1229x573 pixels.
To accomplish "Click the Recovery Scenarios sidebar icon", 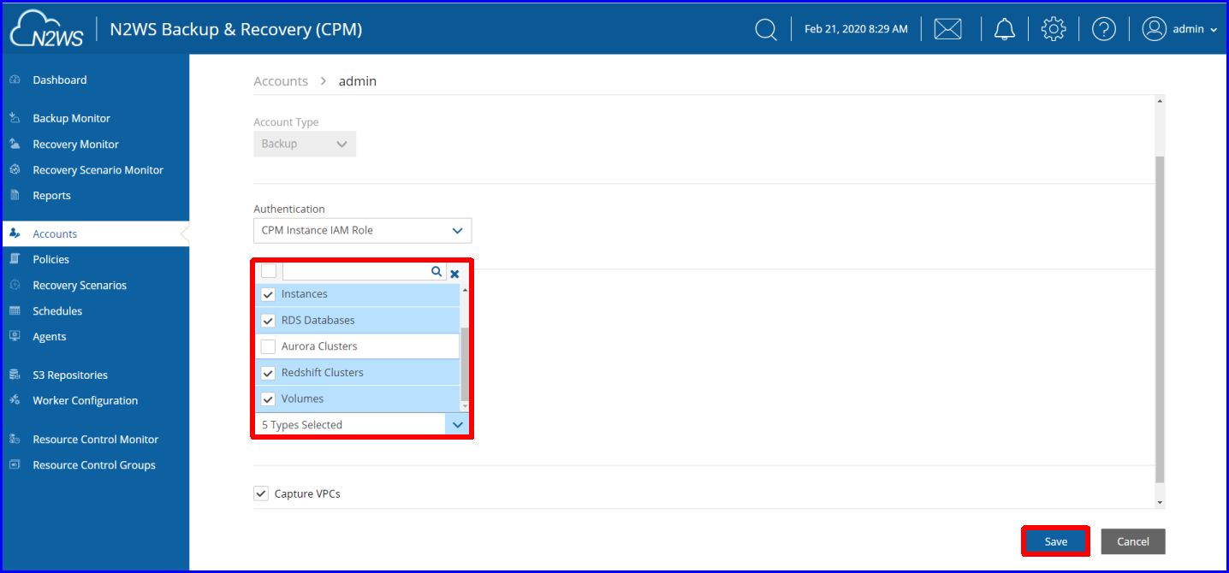I will click(15, 285).
